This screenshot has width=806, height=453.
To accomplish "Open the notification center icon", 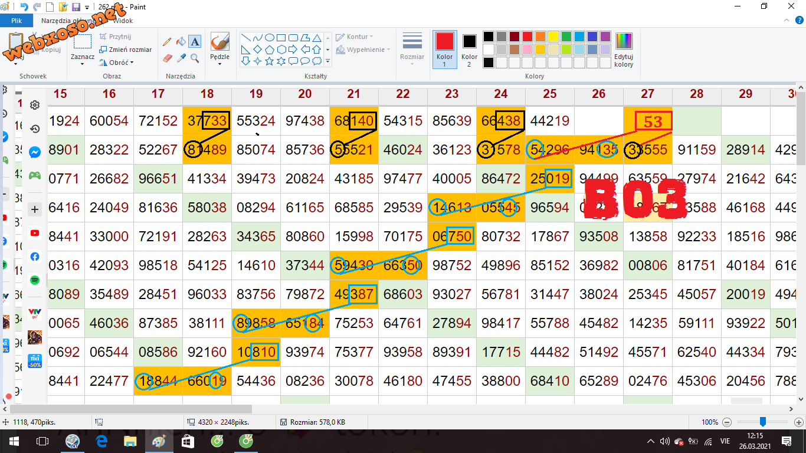I will [786, 441].
